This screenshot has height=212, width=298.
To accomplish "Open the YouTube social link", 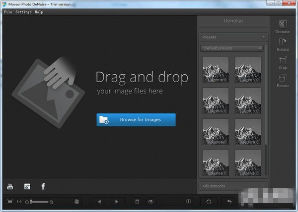I will [10, 186].
